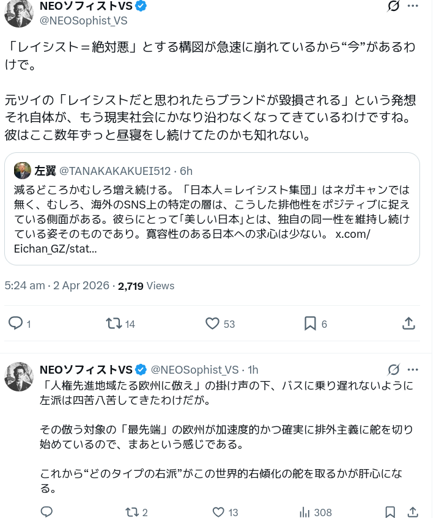Click the 2,719 Views count
Viewport: 439px width, 518px height.
pyautogui.click(x=146, y=286)
